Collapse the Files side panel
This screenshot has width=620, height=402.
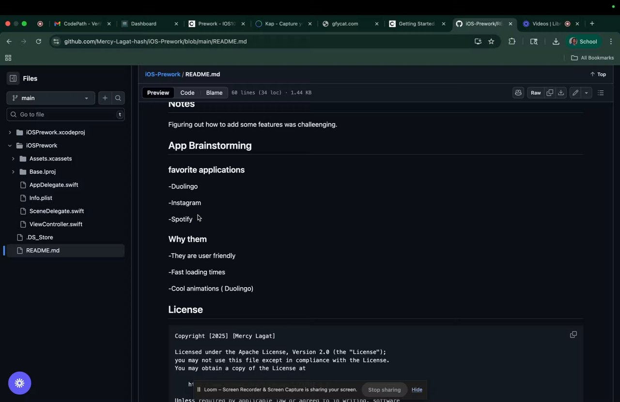point(13,78)
